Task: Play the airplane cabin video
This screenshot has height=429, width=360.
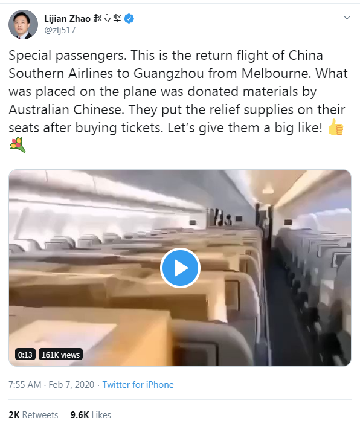Action: 180,268
